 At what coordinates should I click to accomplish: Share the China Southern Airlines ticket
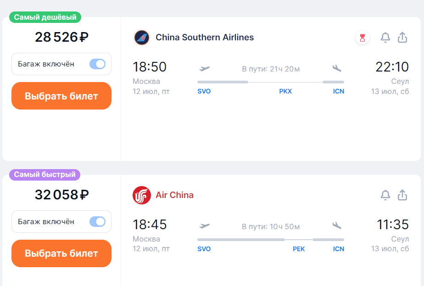coord(402,38)
